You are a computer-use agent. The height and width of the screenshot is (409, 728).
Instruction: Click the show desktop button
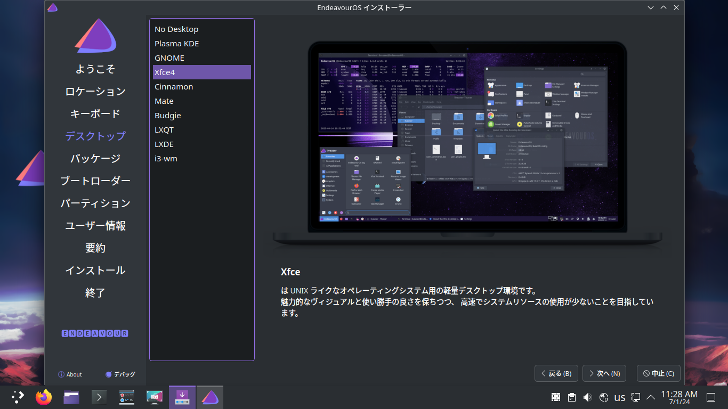pyautogui.click(x=710, y=397)
